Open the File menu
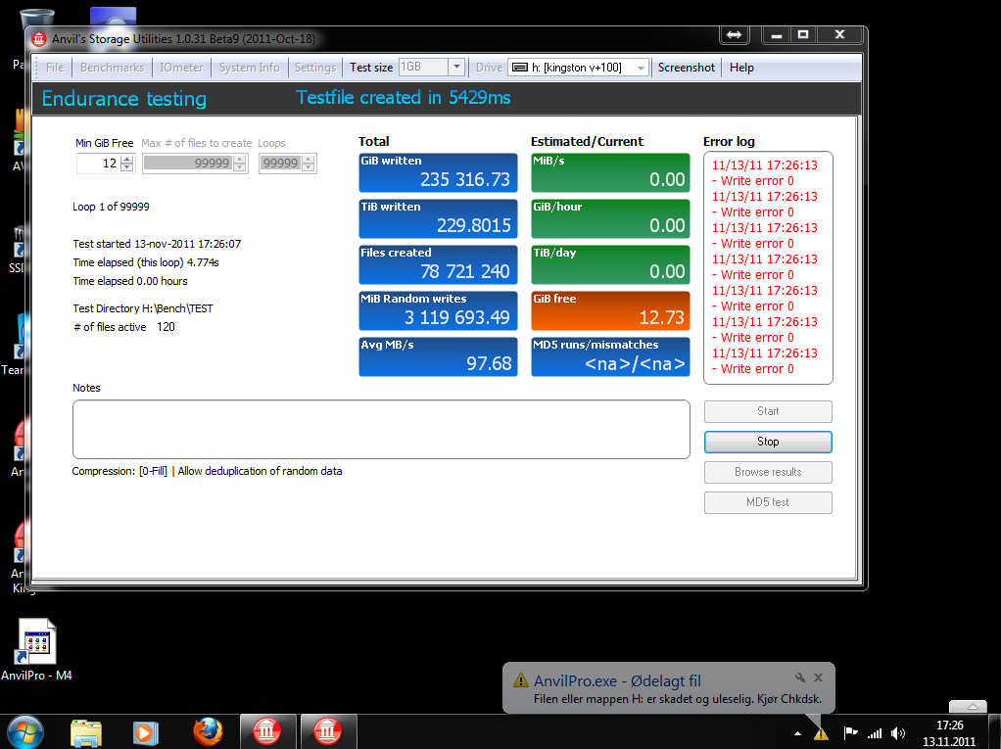 pyautogui.click(x=55, y=68)
